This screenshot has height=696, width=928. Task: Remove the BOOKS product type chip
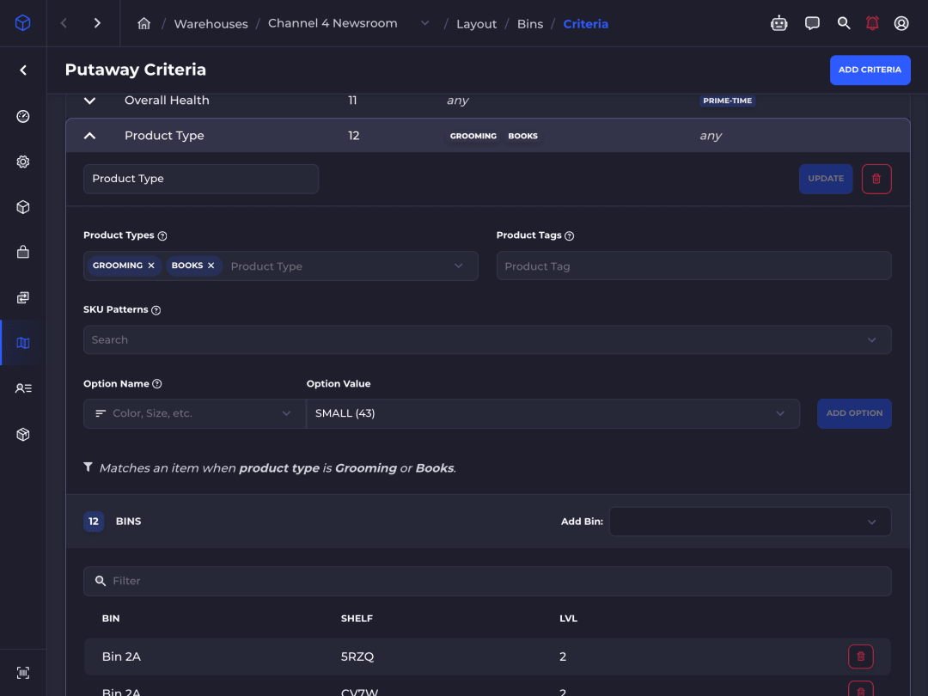(x=211, y=266)
